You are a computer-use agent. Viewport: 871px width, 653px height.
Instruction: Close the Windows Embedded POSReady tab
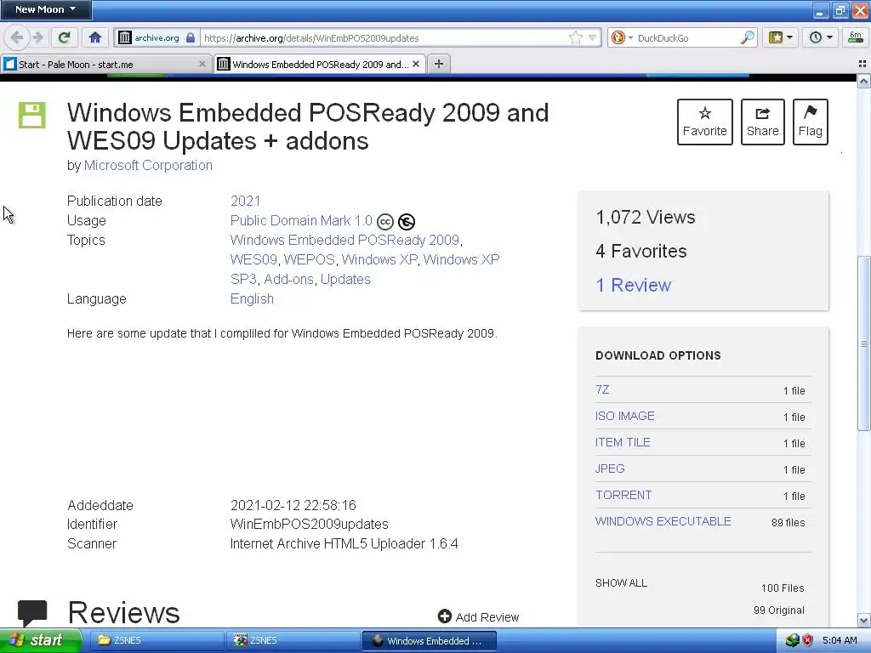(x=416, y=65)
